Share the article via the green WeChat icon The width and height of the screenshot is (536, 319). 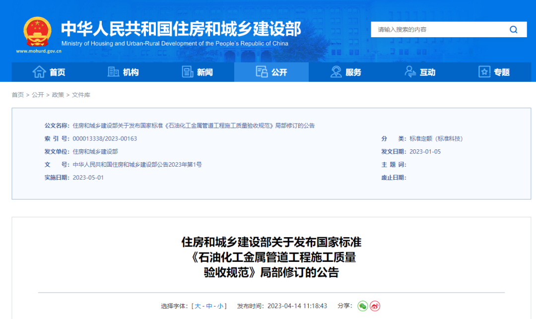click(363, 306)
